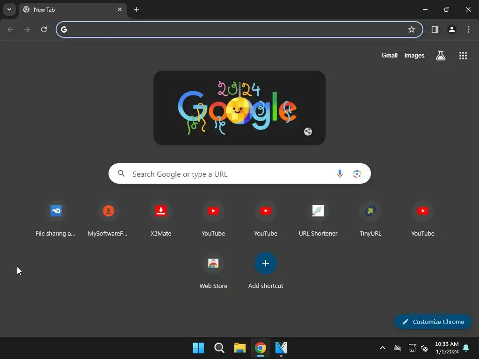The width and height of the screenshot is (479, 359).
Task: Start a voice search with microphone
Action: pyautogui.click(x=340, y=174)
